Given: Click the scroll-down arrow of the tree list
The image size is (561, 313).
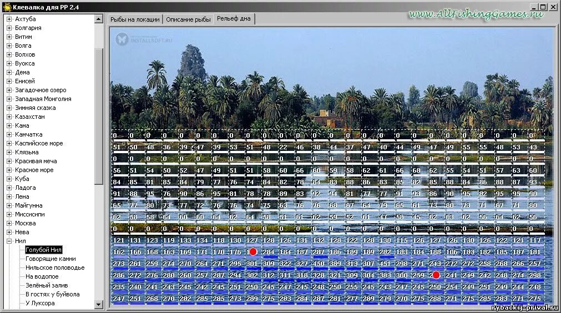Looking at the screenshot, I should point(99,305).
